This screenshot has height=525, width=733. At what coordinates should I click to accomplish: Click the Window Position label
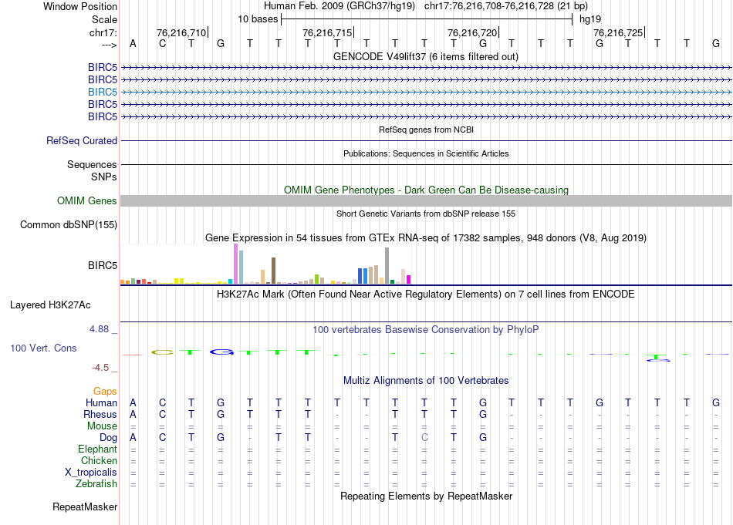[80, 6]
